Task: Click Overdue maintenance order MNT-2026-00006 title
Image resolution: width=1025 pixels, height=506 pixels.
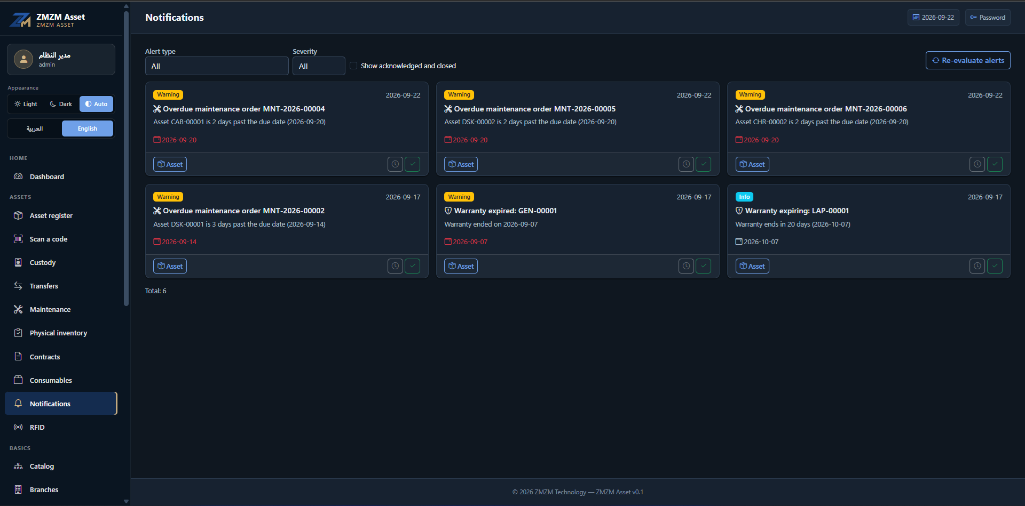Action: 826,109
